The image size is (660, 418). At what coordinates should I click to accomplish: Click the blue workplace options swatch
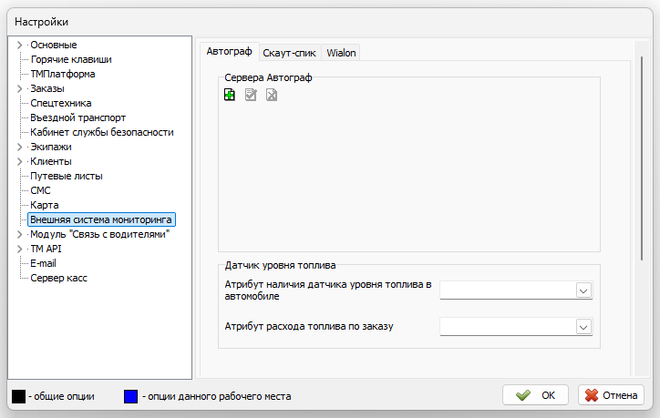coord(131,396)
